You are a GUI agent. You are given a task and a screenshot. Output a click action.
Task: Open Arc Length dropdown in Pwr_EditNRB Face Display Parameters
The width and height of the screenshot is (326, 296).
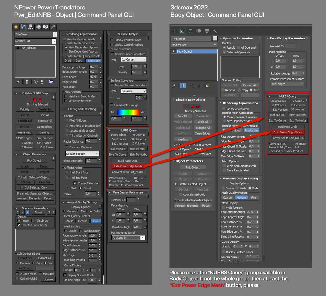pos(128,238)
